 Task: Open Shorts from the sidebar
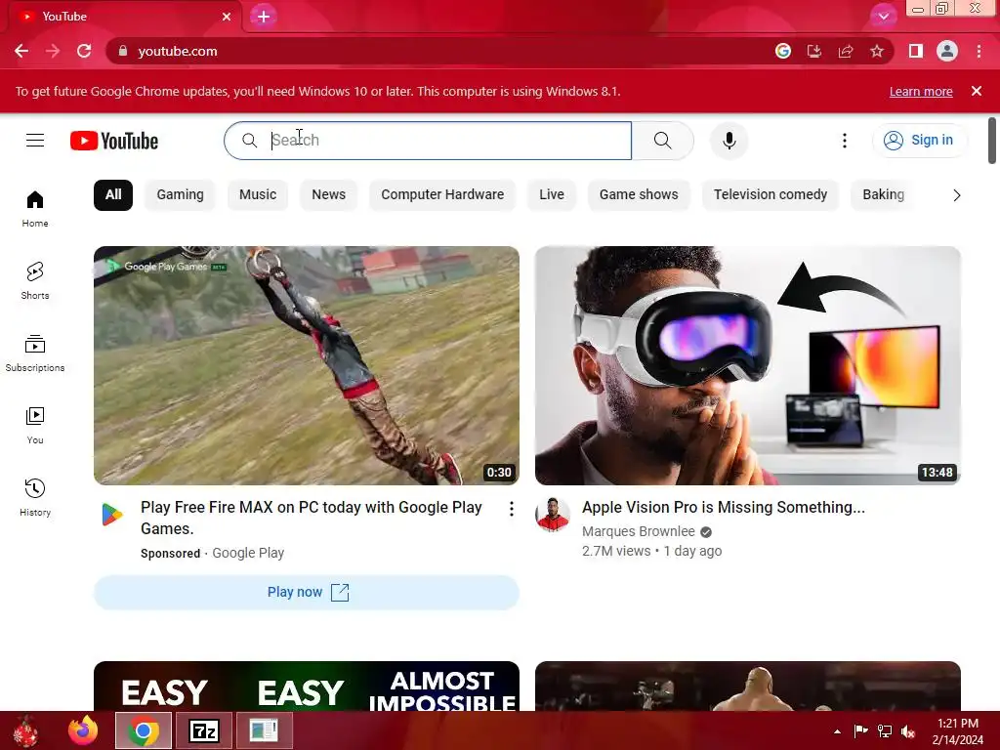click(x=35, y=280)
